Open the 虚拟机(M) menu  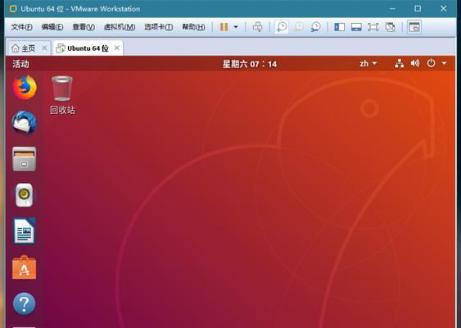[120, 27]
